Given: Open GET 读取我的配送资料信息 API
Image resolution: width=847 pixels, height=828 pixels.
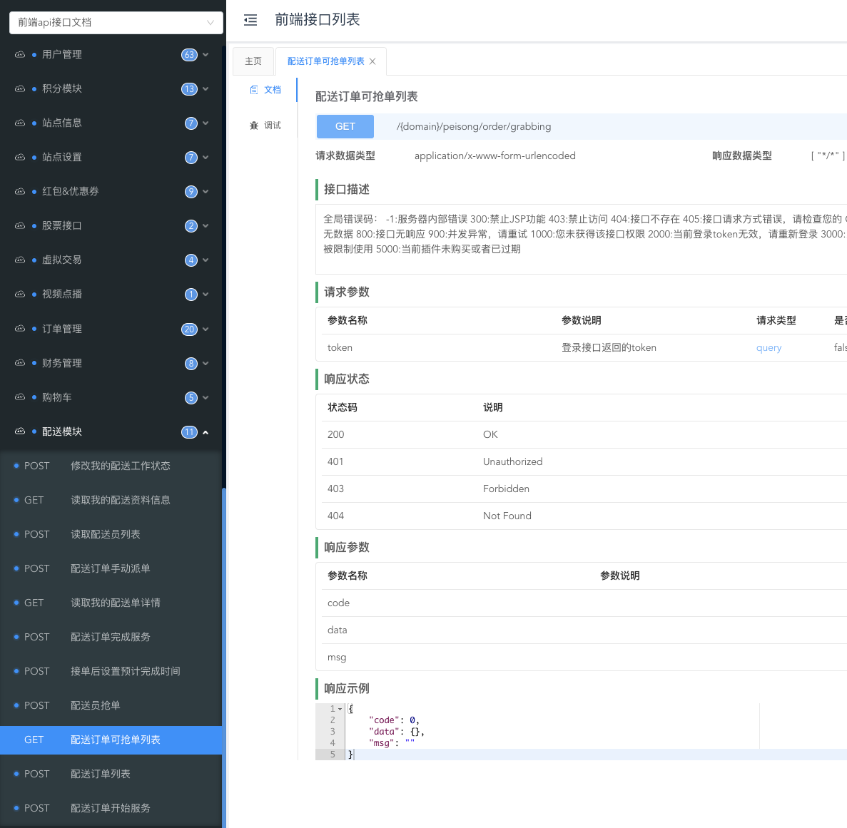Looking at the screenshot, I should pos(111,501).
